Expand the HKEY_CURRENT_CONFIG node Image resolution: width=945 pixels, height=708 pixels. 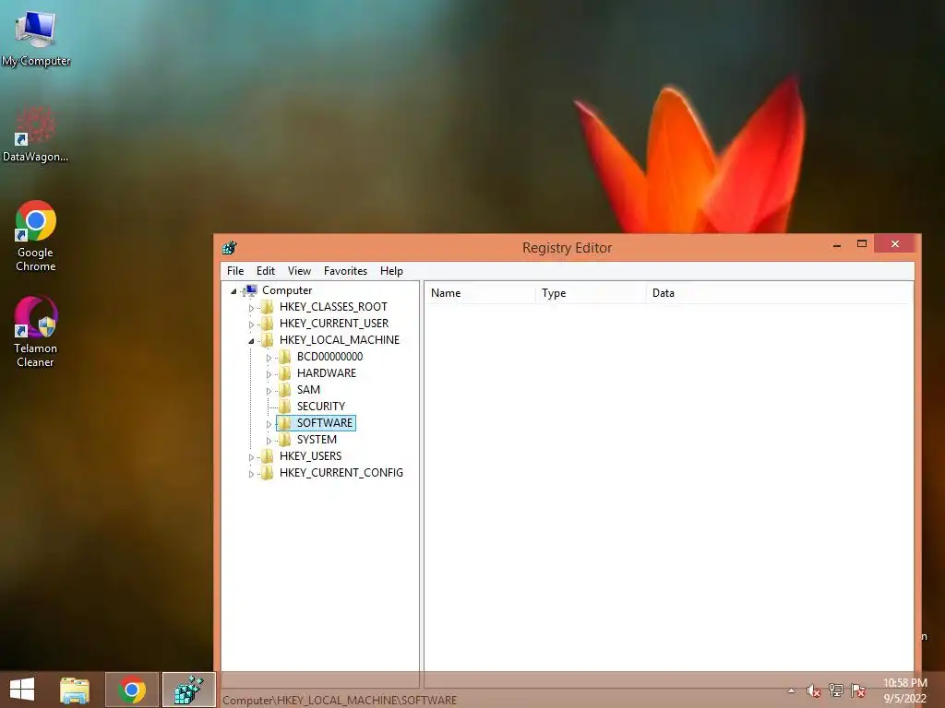[x=251, y=474]
